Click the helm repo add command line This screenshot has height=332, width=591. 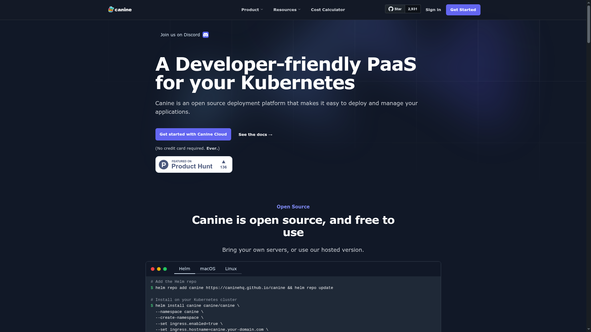(242, 288)
